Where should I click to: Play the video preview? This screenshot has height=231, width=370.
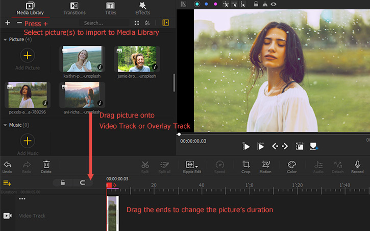pyautogui.click(x=246, y=147)
